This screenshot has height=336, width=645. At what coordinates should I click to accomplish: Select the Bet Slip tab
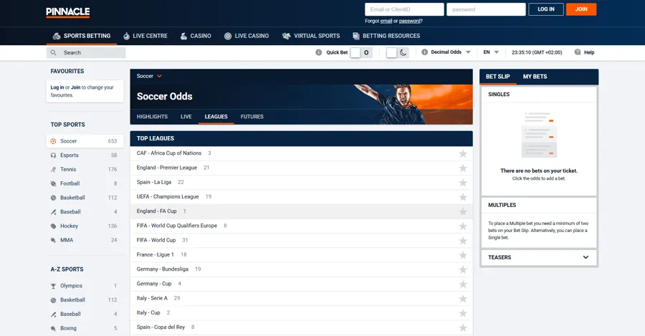point(498,77)
